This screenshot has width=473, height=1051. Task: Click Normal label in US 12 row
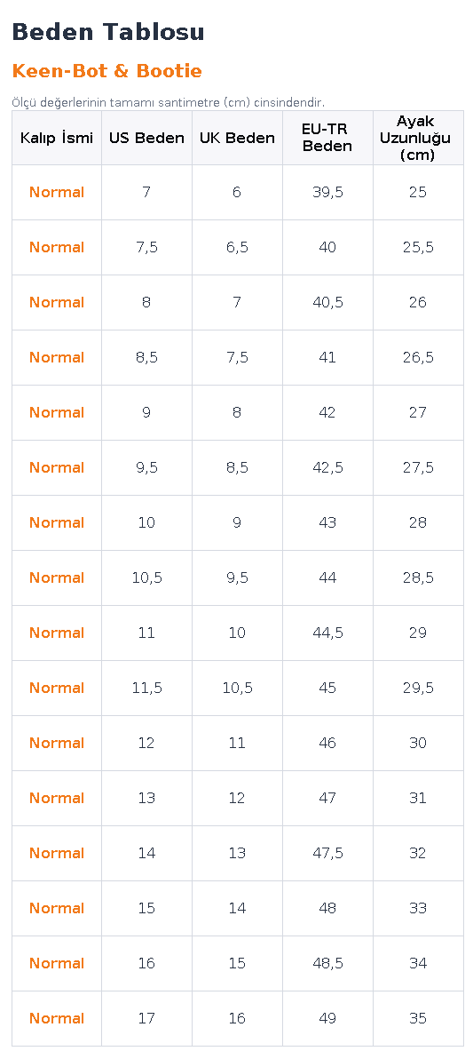[57, 744]
